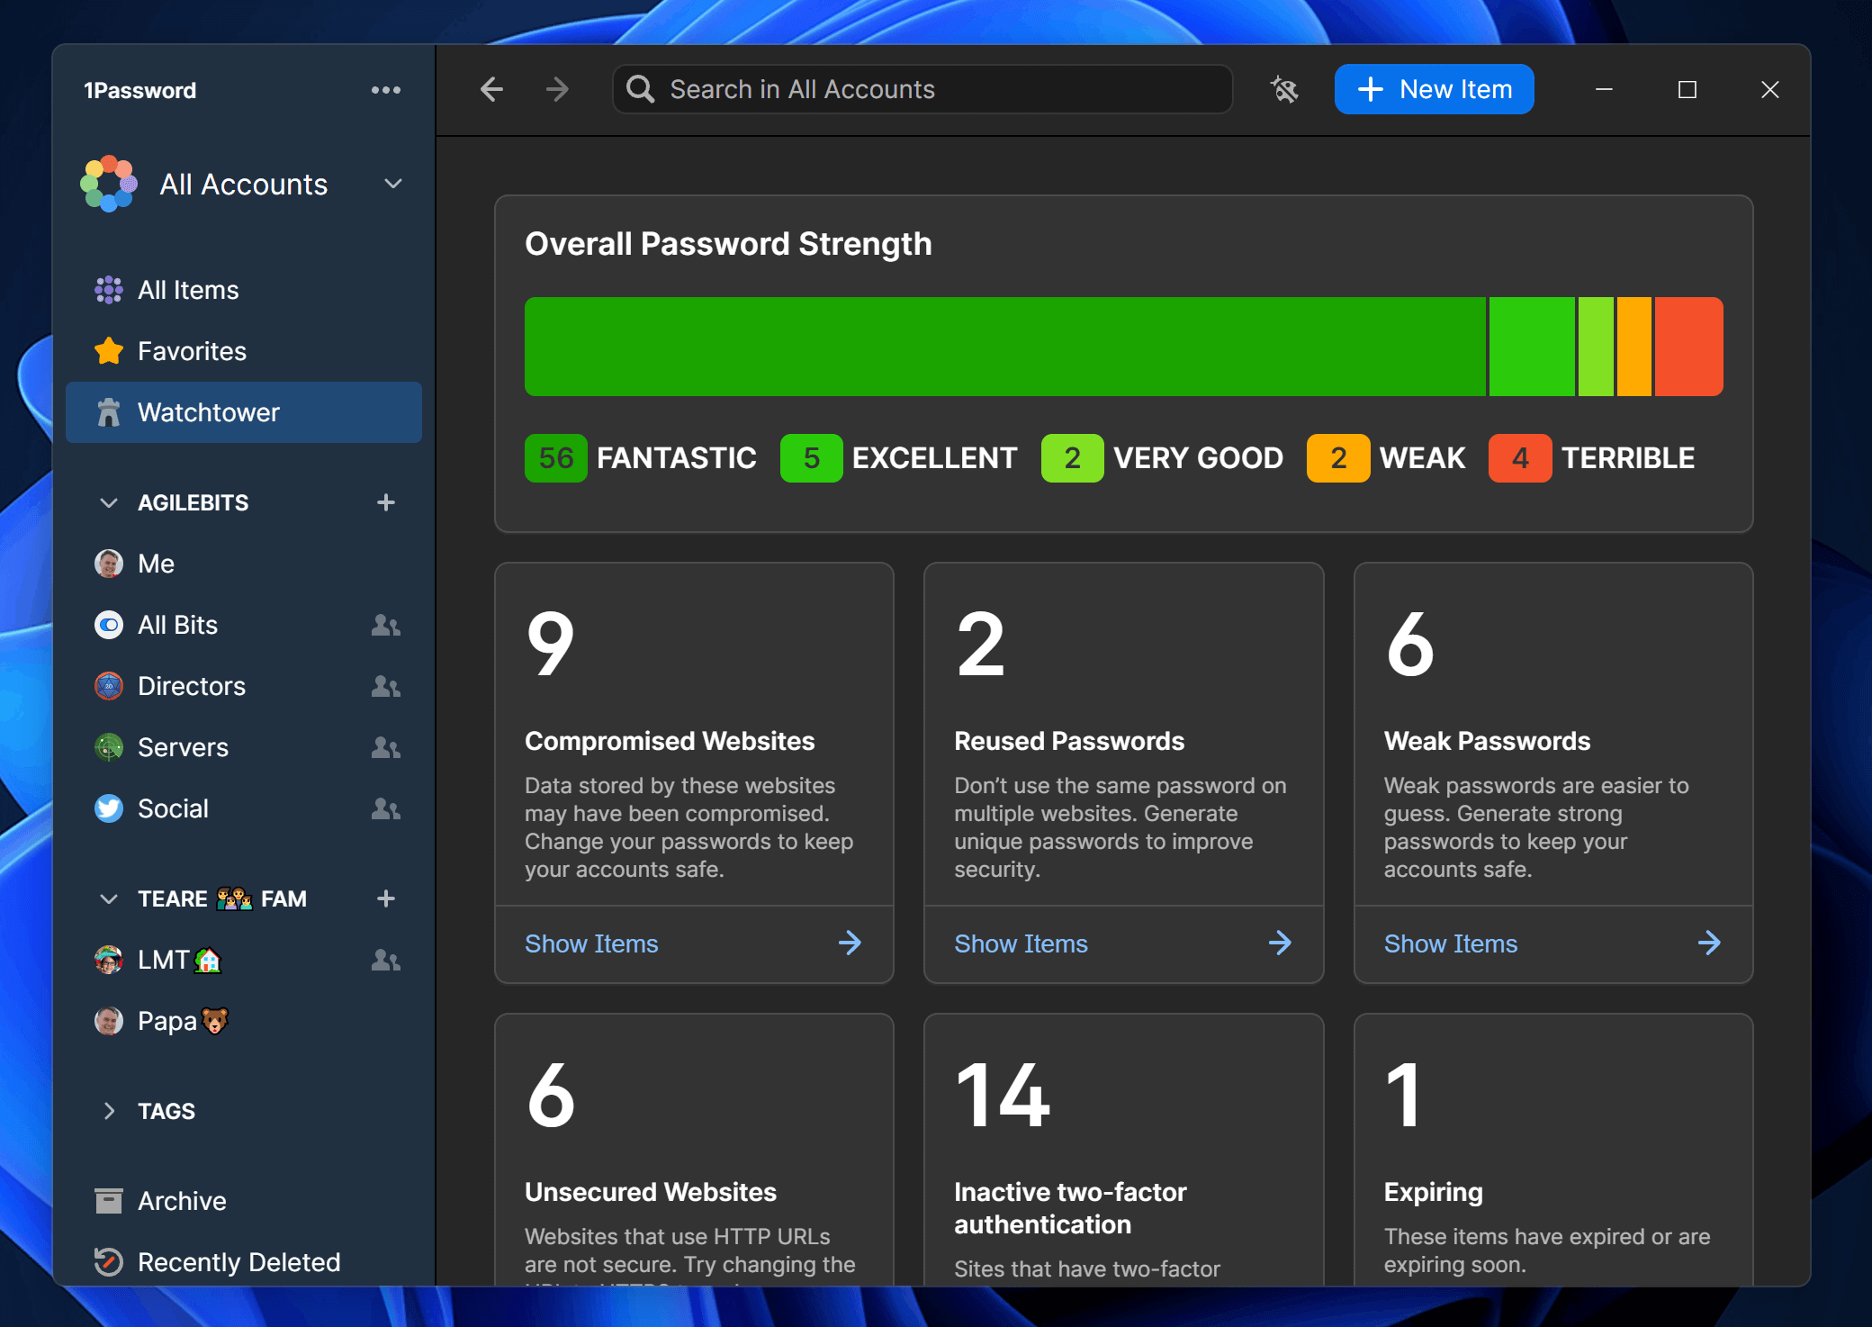1872x1327 pixels.
Task: Open the Me vault avatar icon
Action: (x=108, y=564)
